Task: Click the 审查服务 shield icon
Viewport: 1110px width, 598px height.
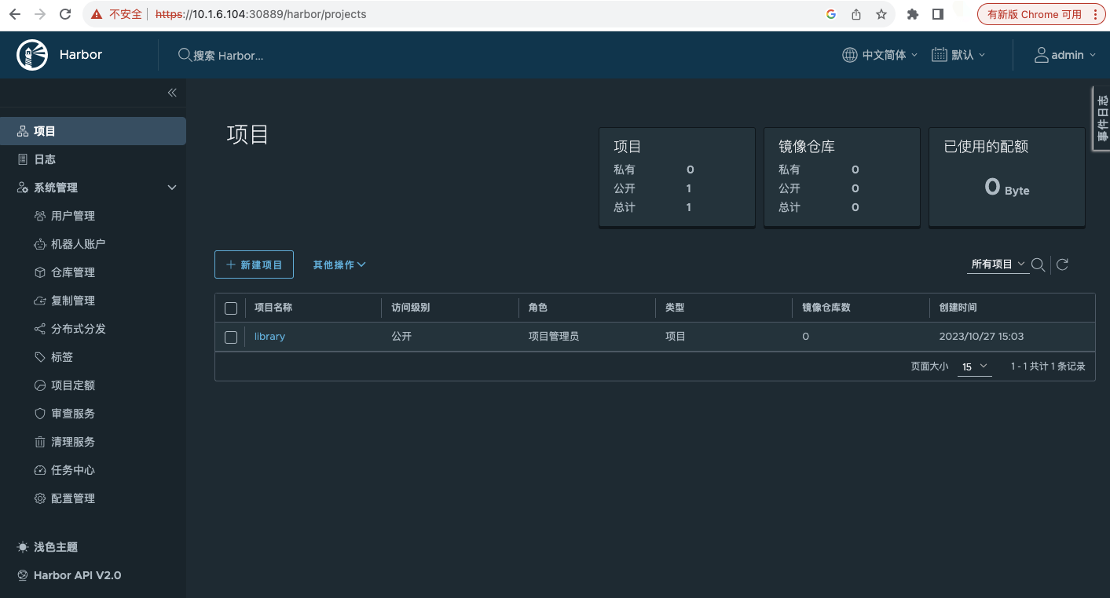Action: (x=40, y=414)
